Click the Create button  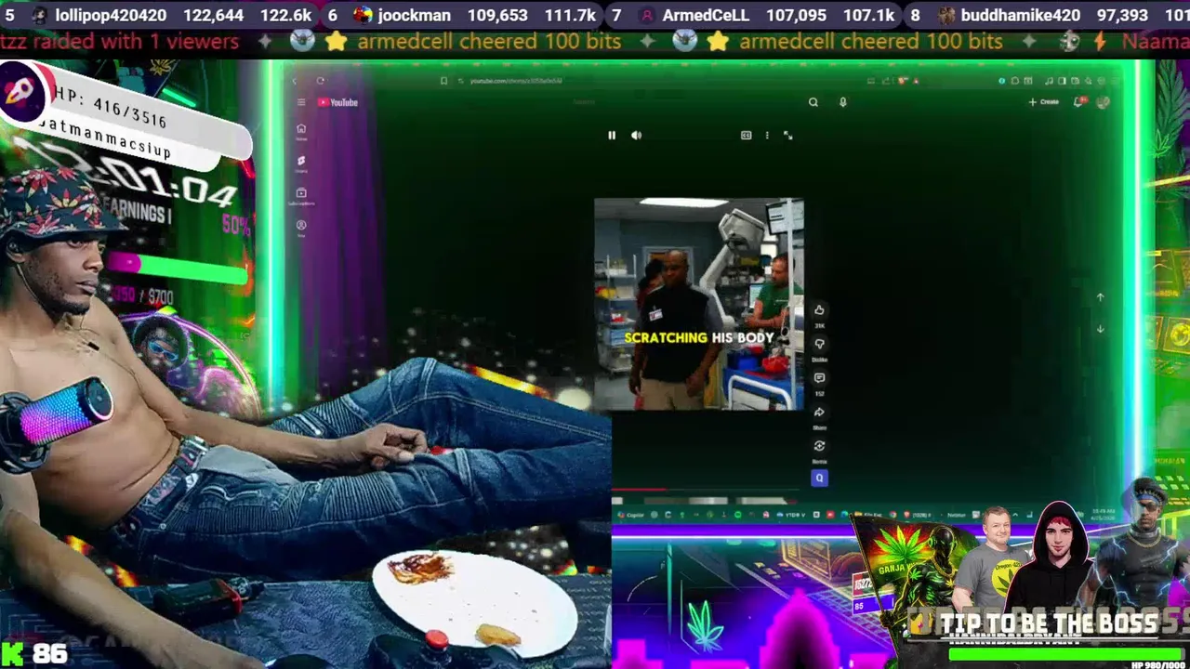pyautogui.click(x=1043, y=102)
